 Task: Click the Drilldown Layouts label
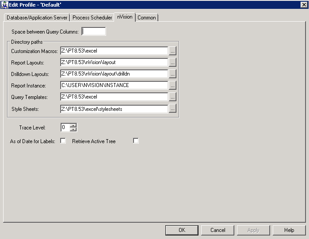30,74
